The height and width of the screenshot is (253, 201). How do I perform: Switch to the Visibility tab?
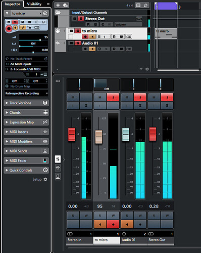click(x=34, y=4)
